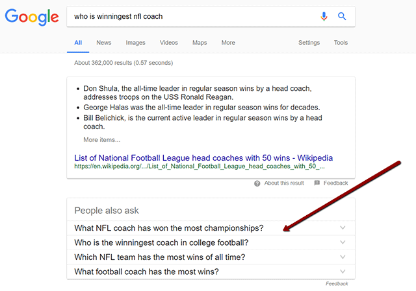
Task: Open the More search options menu
Action: click(x=228, y=43)
